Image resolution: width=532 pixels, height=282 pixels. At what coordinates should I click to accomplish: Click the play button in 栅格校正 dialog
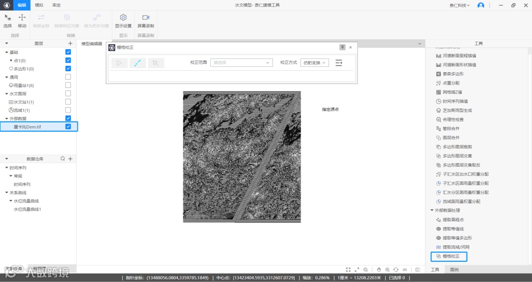119,63
